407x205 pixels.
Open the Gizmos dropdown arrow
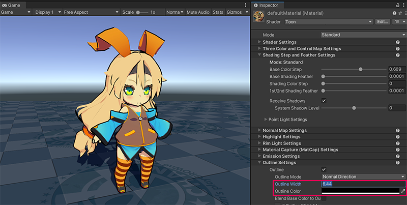[247, 12]
